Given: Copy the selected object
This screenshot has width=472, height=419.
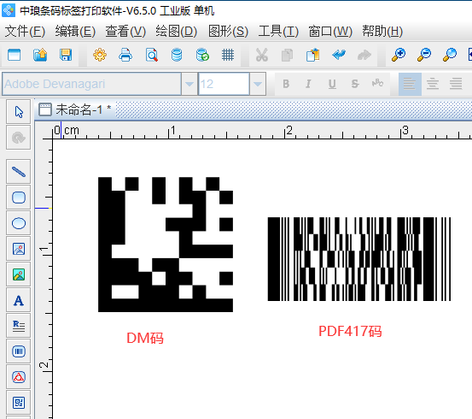Looking at the screenshot, I should [287, 55].
